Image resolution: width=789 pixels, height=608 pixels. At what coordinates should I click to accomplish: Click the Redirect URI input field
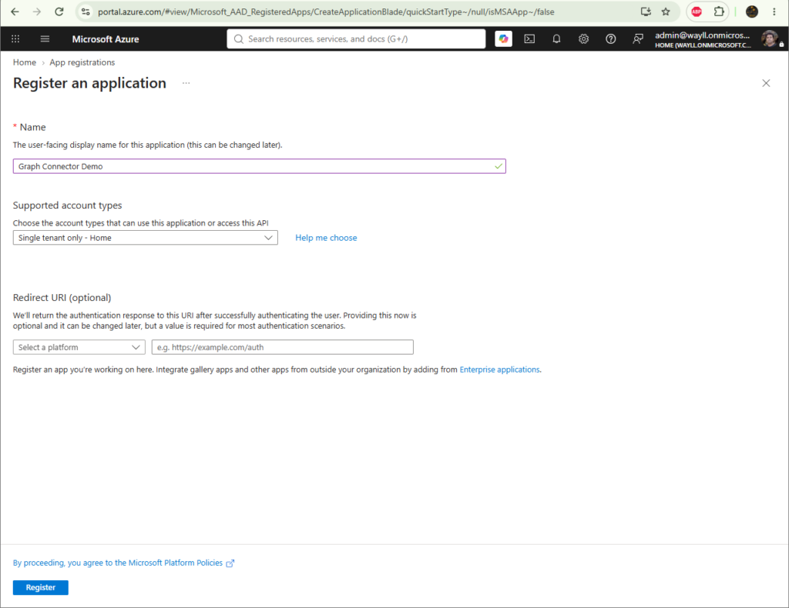282,347
